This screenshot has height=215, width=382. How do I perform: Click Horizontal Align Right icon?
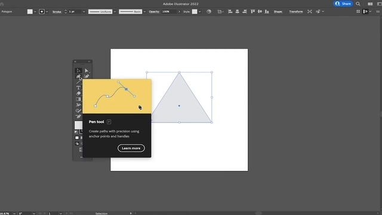(245, 11)
